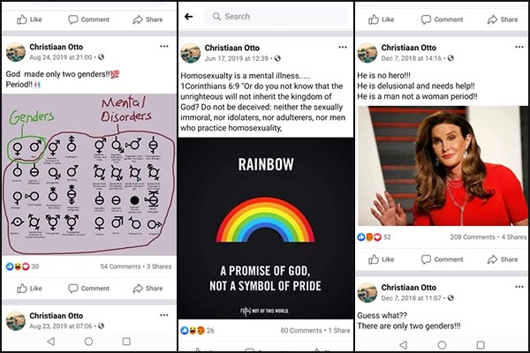This screenshot has width=530, height=353.
Task: Open options menu on Aug 24, 2019 post
Action: tap(164, 46)
